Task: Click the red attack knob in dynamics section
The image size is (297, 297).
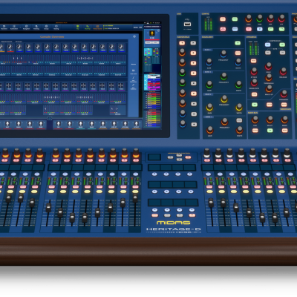Action: tap(254, 71)
